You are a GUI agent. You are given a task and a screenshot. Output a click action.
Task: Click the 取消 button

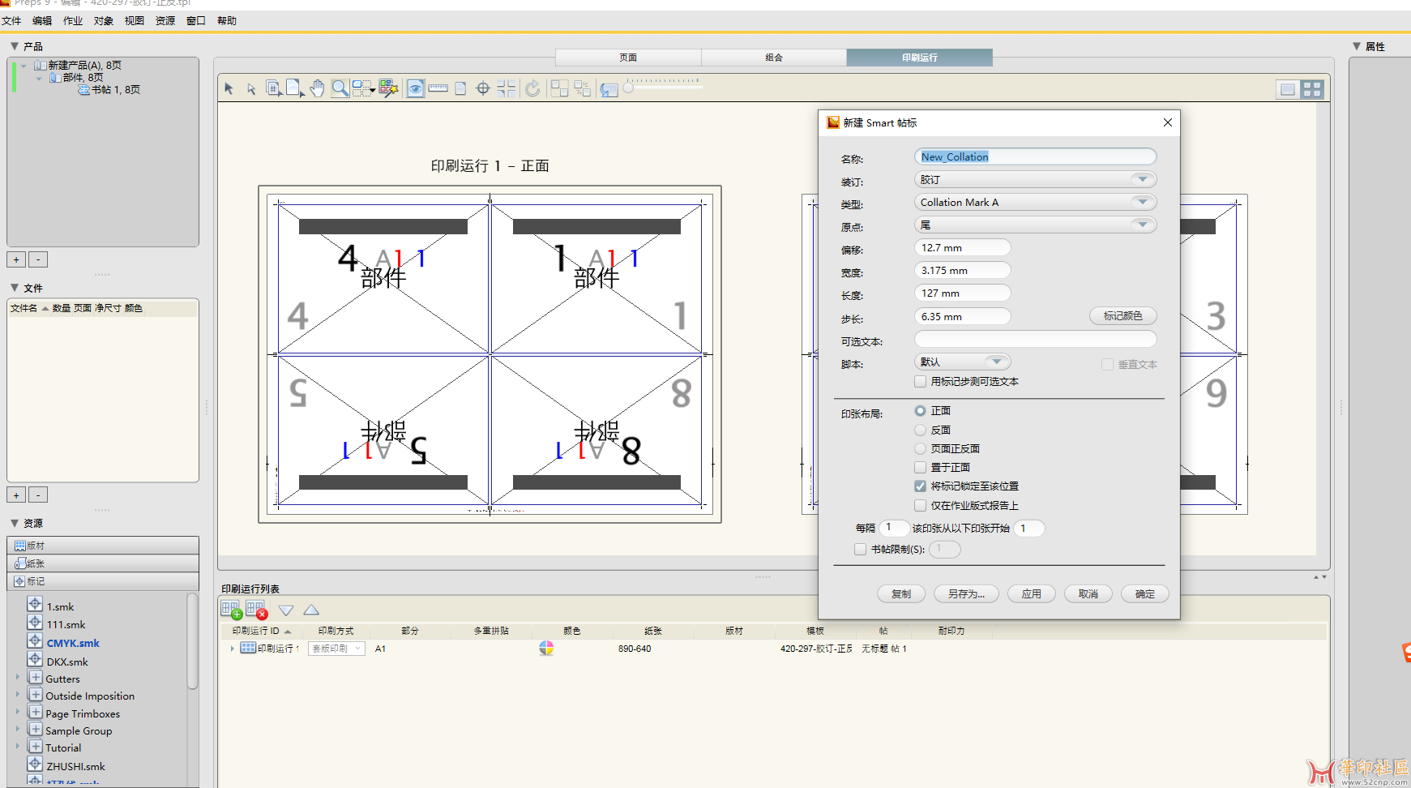pyautogui.click(x=1088, y=593)
